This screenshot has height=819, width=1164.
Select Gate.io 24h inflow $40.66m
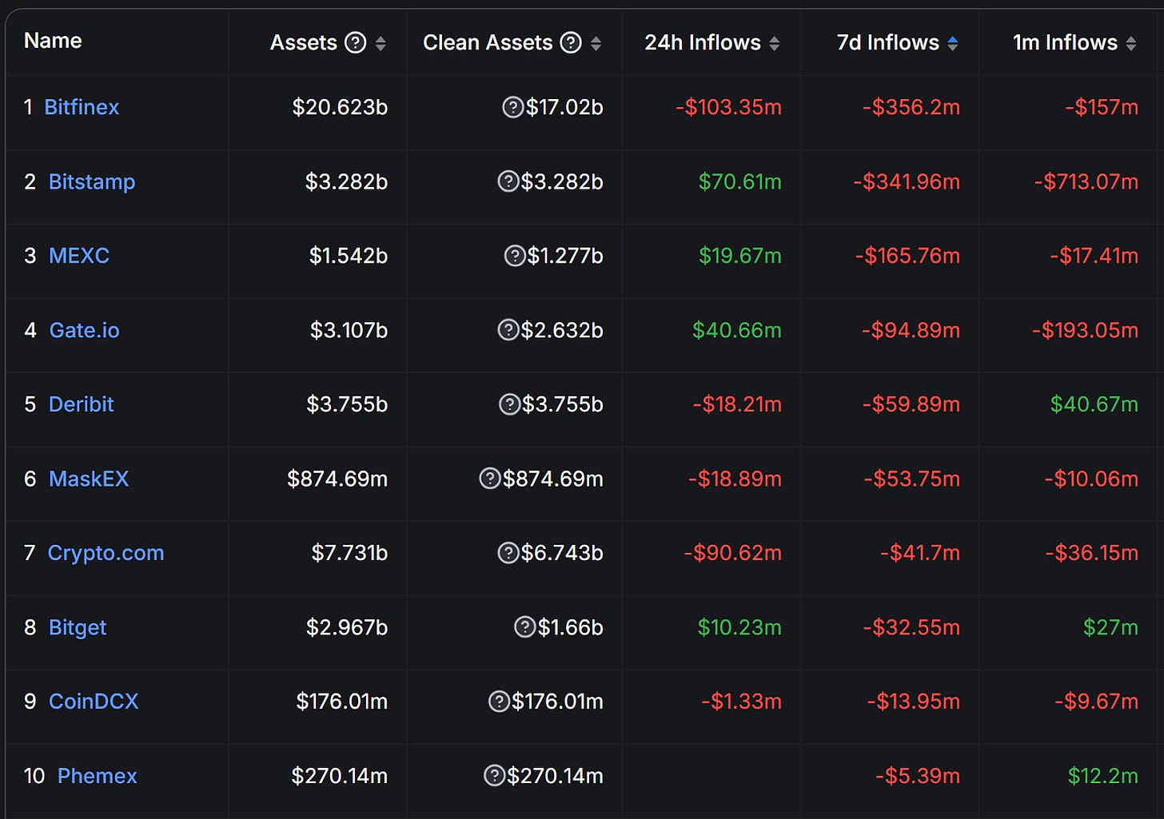point(737,330)
